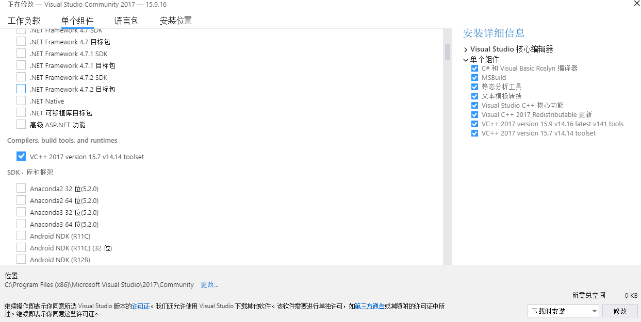Tick Android NDK (R11C) (32 位)

pos(21,248)
